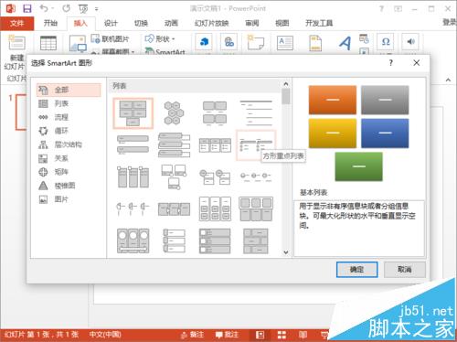Click the orange block in preview

333,100
